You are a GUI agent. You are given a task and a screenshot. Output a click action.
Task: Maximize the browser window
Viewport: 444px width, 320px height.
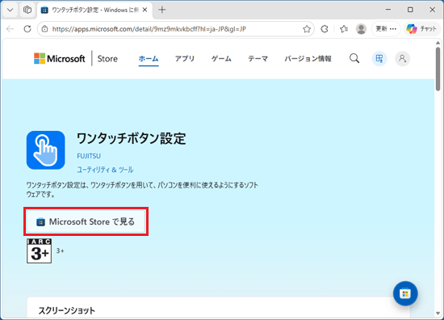tap(410, 10)
